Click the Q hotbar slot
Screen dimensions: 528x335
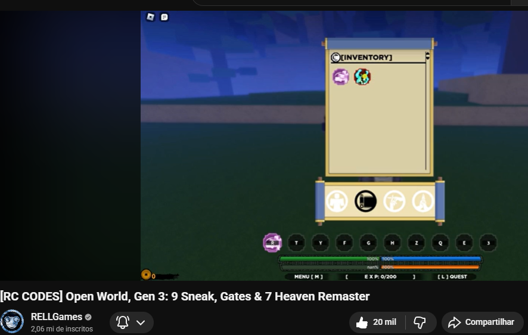click(x=440, y=243)
